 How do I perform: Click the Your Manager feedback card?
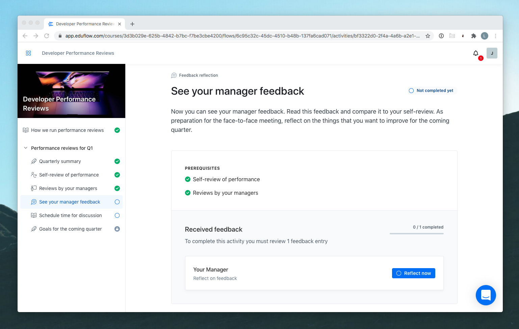(314, 273)
